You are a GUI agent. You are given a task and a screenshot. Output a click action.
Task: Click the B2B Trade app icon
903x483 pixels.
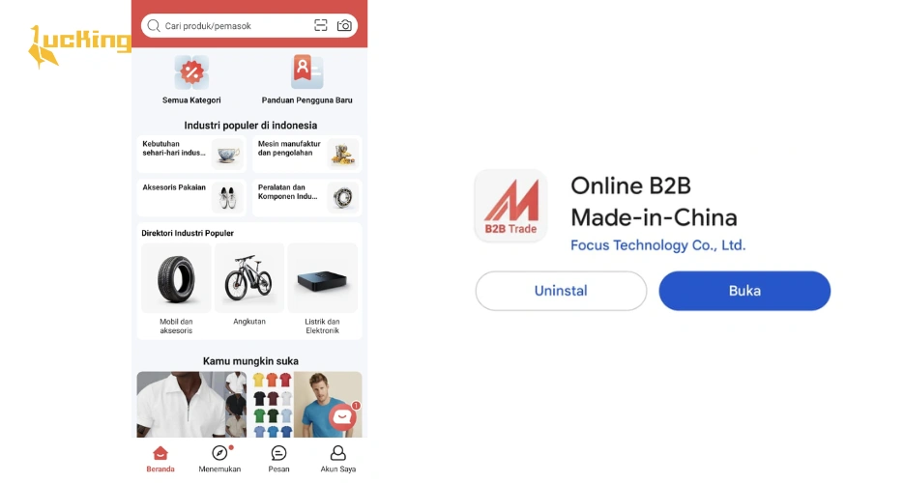click(510, 206)
